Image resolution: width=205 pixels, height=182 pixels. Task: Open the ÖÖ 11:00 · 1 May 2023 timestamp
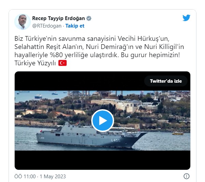pyautogui.click(x=40, y=177)
